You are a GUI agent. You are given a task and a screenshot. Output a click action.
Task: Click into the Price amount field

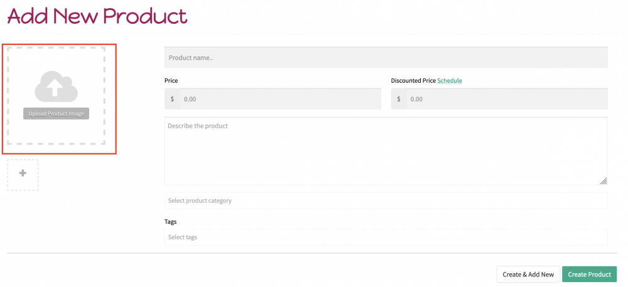click(280, 99)
